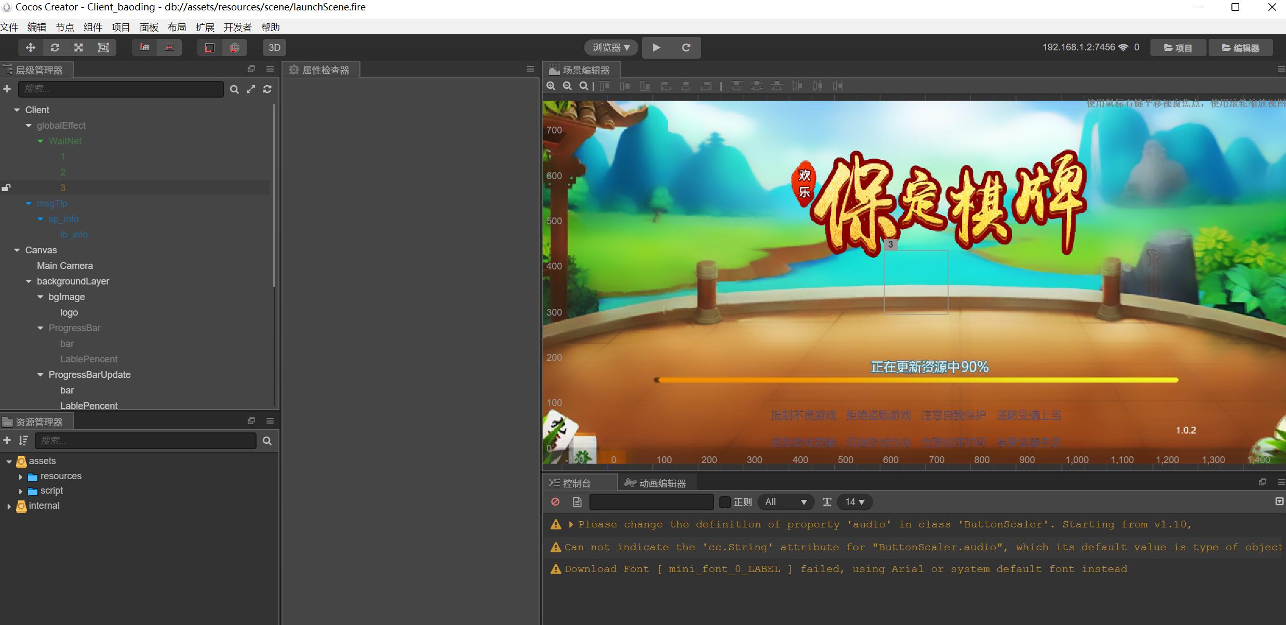Zoom out the scene editor
The image size is (1286, 625).
pyautogui.click(x=568, y=86)
